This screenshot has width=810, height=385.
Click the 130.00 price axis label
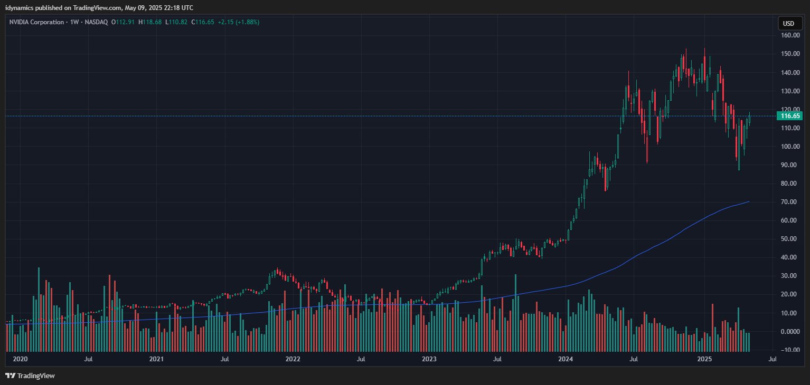point(790,91)
